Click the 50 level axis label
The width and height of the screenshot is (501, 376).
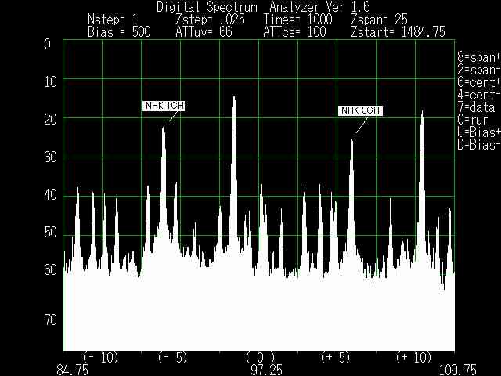[50, 233]
